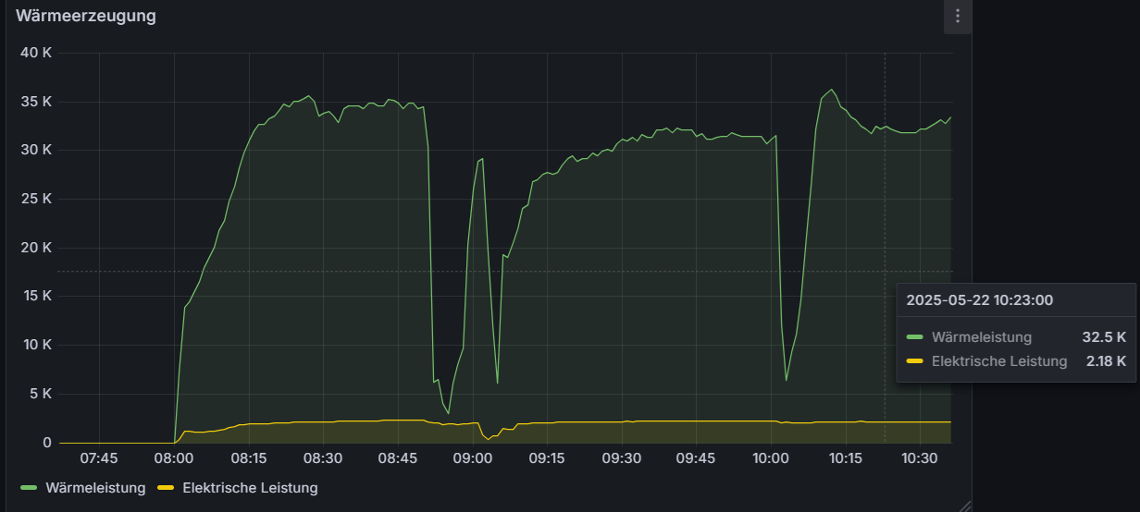The width and height of the screenshot is (1140, 512).
Task: Click the 40 K y-axis label
Action: pos(36,53)
